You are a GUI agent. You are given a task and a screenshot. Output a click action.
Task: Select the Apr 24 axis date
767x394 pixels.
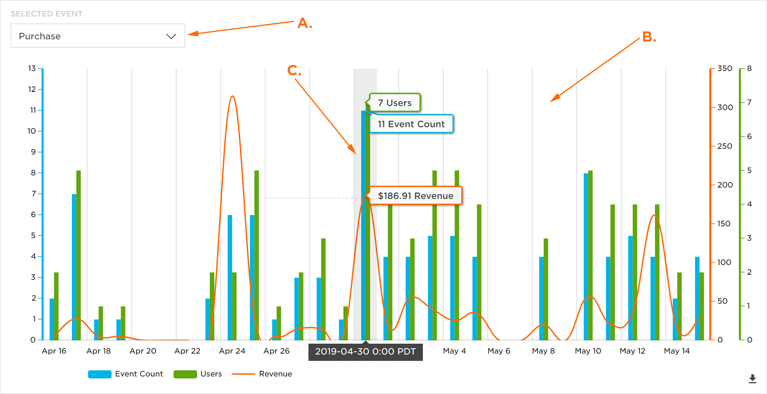pyautogui.click(x=232, y=351)
